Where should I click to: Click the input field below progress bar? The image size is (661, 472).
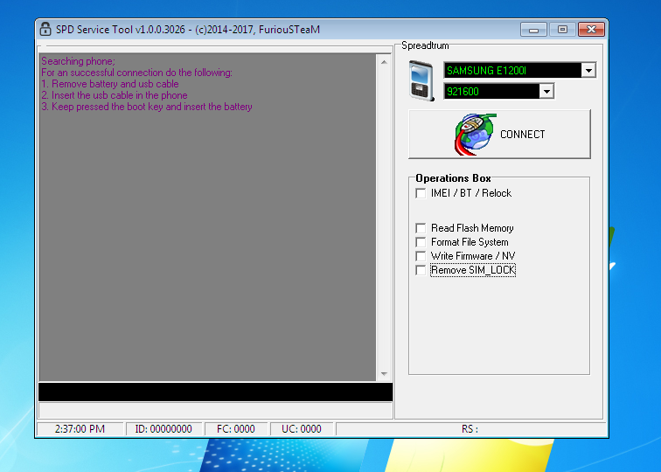coord(215,411)
